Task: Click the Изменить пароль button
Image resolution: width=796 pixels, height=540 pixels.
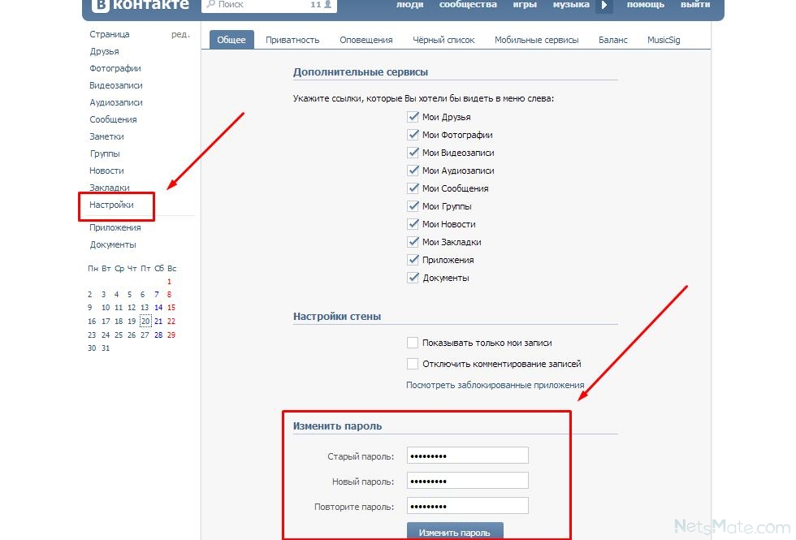Action: (x=455, y=531)
